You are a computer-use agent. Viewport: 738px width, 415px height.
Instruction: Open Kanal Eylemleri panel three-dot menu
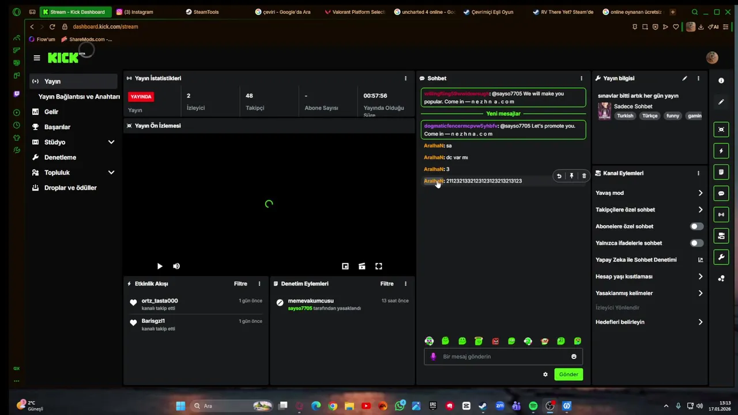[698, 173]
